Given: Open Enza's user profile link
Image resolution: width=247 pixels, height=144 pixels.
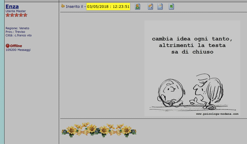Looking at the screenshot, I should (12, 7).
